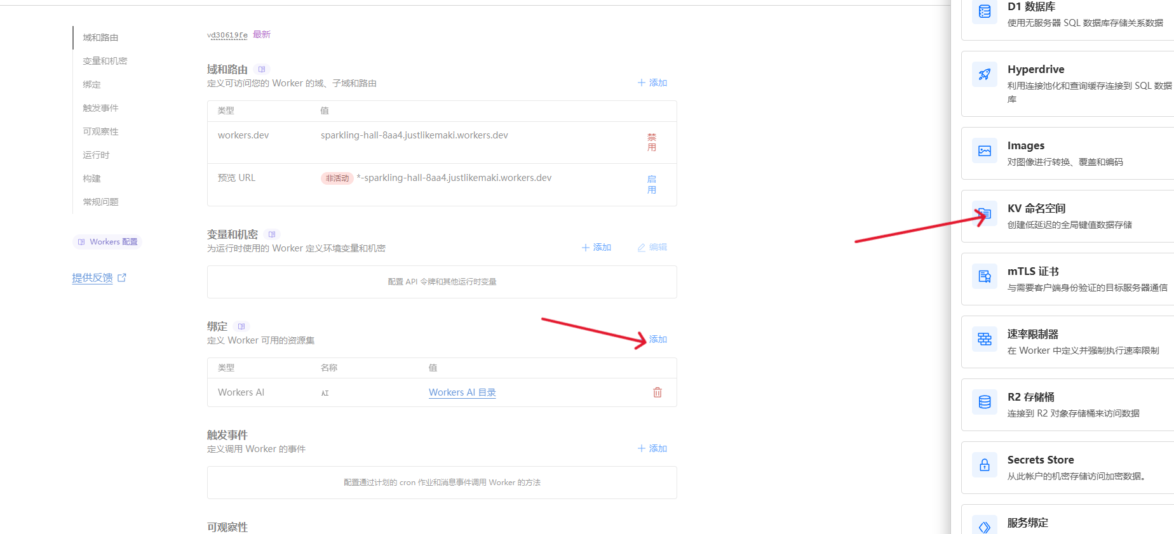Open the 提供反馈 link
Screen dimensions: 1174x534
click(x=92, y=277)
